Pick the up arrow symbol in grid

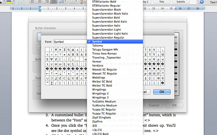[52, 74]
